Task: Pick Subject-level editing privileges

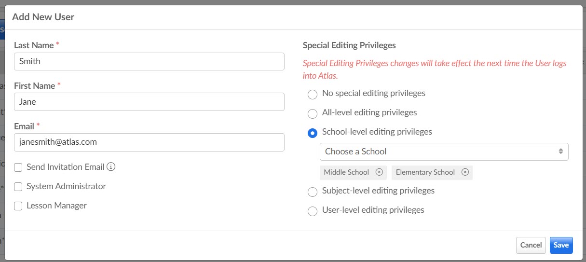Action: pyautogui.click(x=313, y=192)
